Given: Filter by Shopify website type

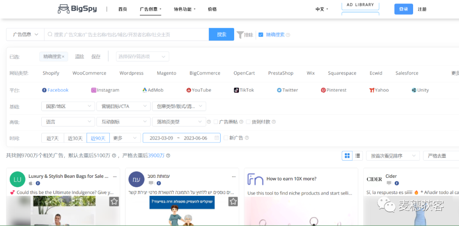Looking at the screenshot, I should point(51,73).
